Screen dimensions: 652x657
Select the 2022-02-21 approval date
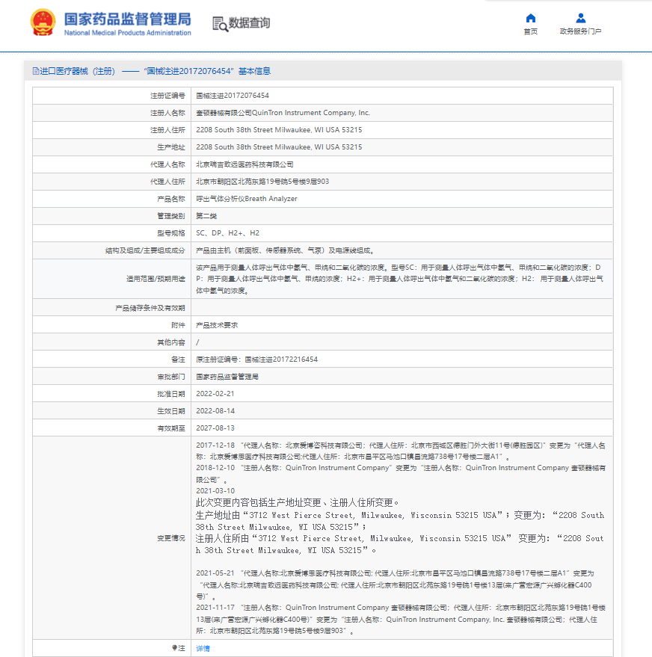[x=215, y=394]
